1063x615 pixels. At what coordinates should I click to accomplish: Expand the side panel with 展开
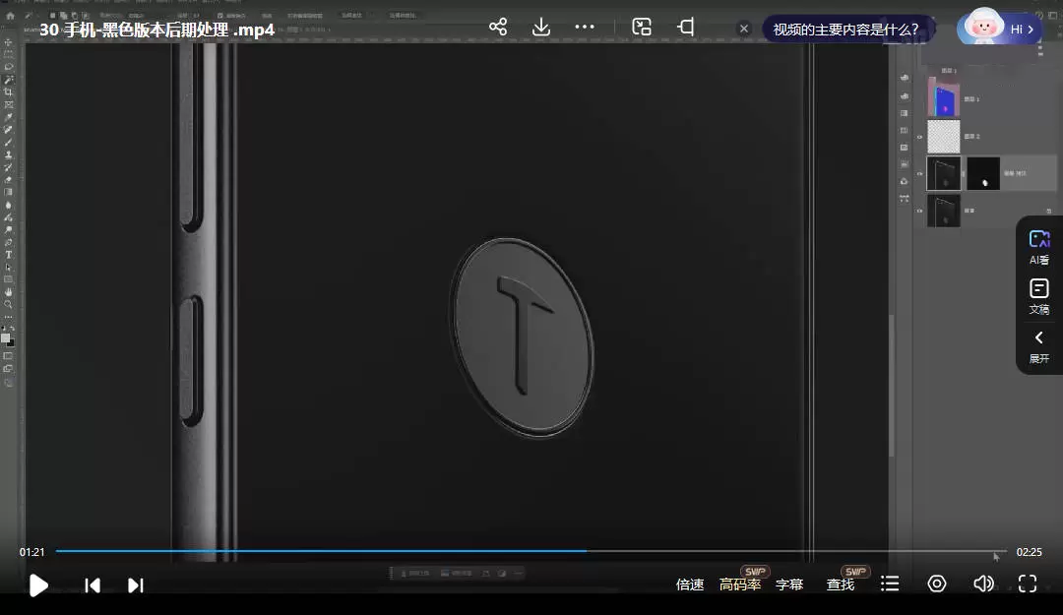pos(1039,345)
